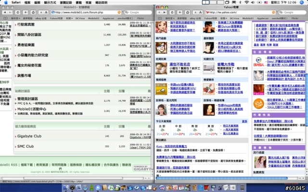Open the Safari menu
Image resolution: width=308 pixels, height=192 pixels.
16,2
